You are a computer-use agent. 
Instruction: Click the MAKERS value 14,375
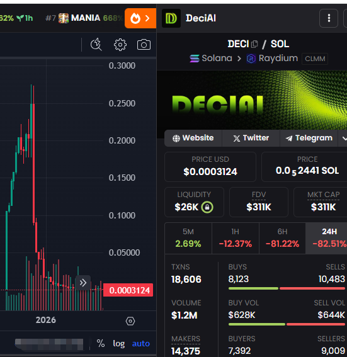point(186,351)
